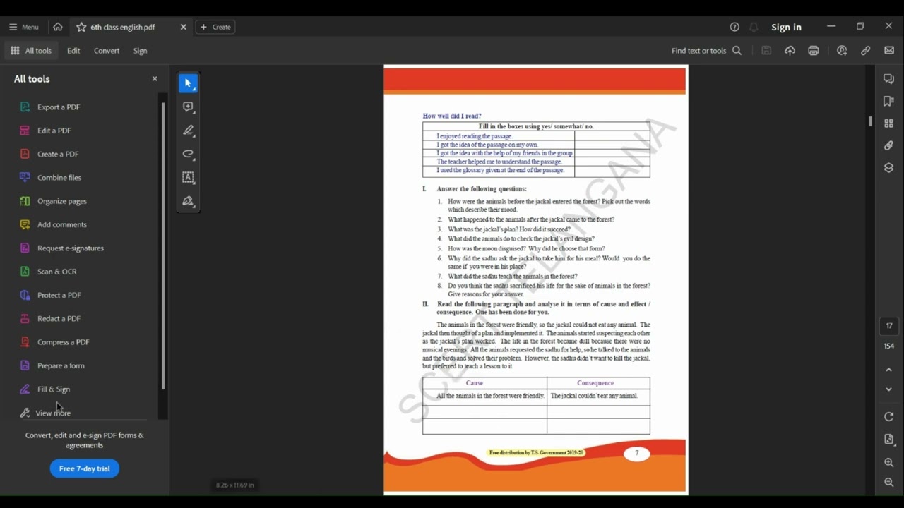Choose the add comment tool

click(188, 107)
